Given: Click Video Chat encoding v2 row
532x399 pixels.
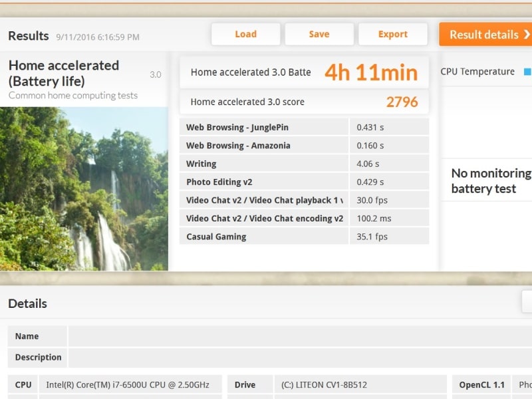Looking at the screenshot, I should (304, 219).
